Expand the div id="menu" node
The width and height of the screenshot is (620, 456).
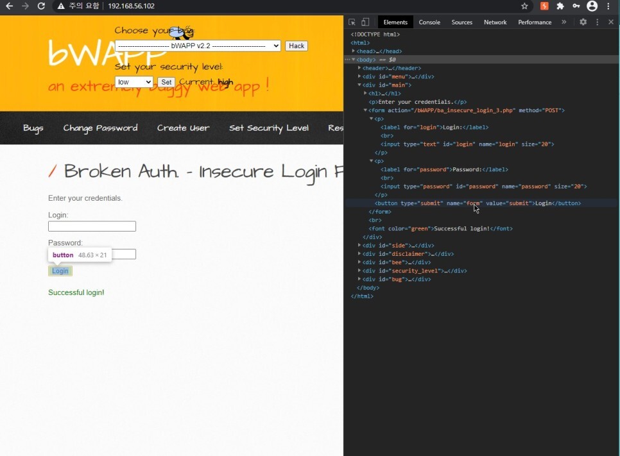(x=359, y=76)
